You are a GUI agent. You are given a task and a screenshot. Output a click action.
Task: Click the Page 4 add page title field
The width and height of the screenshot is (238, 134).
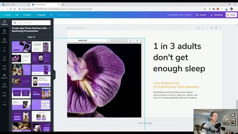tap(80, 28)
